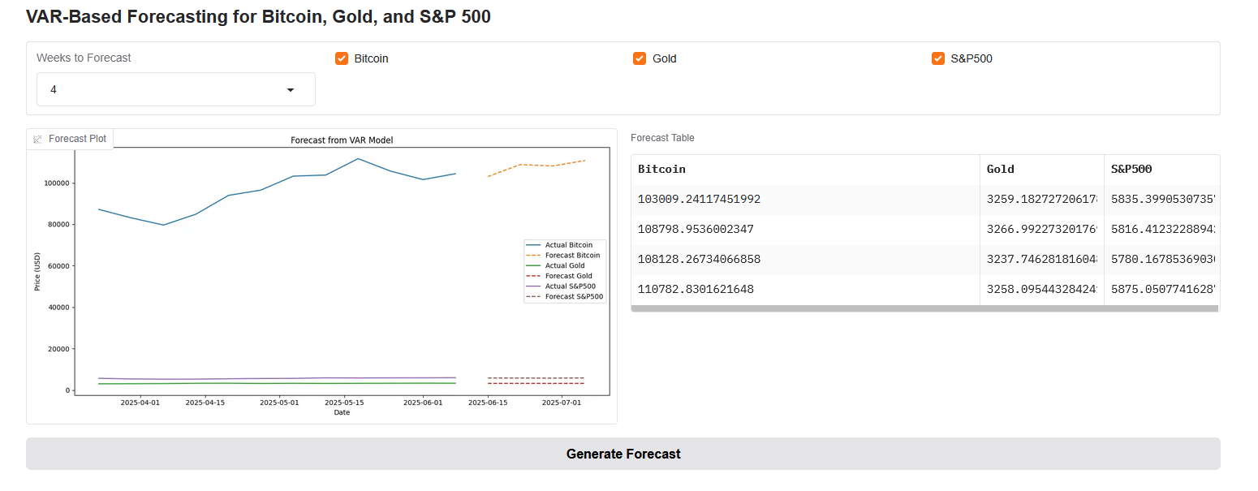Click the Forecast from VAR Model plot title
This screenshot has height=491, width=1258.
coord(342,140)
